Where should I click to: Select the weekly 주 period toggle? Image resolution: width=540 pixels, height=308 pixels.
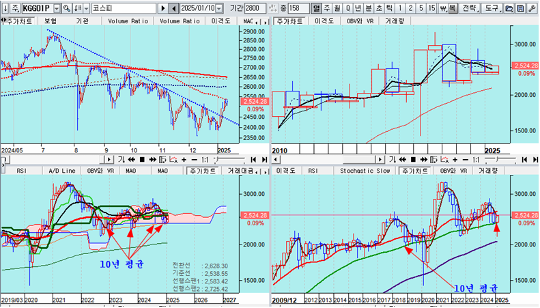[x=327, y=8]
